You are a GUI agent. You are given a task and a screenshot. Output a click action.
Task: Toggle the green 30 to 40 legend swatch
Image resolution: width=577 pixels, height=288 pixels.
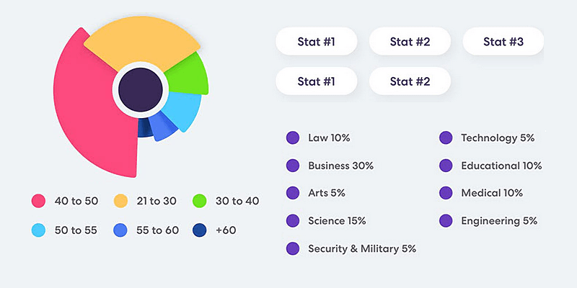(x=201, y=201)
